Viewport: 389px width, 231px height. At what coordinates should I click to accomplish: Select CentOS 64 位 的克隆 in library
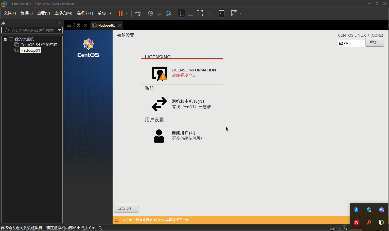tap(39, 45)
